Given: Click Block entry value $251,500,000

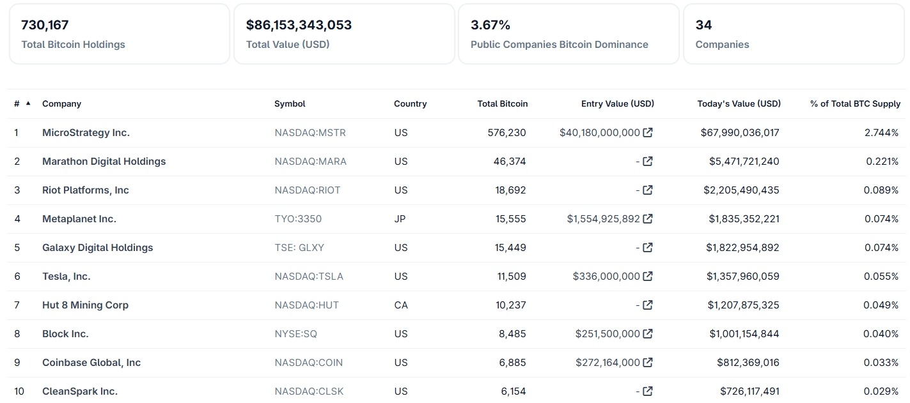Looking at the screenshot, I should 608,334.
